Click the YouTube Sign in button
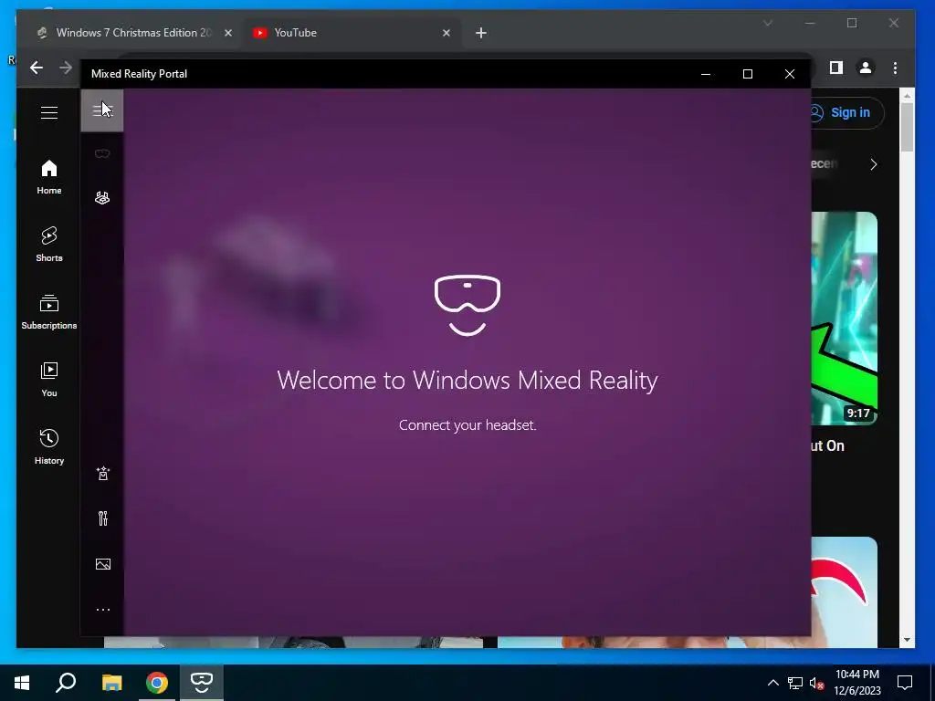This screenshot has width=935, height=701. (x=846, y=112)
